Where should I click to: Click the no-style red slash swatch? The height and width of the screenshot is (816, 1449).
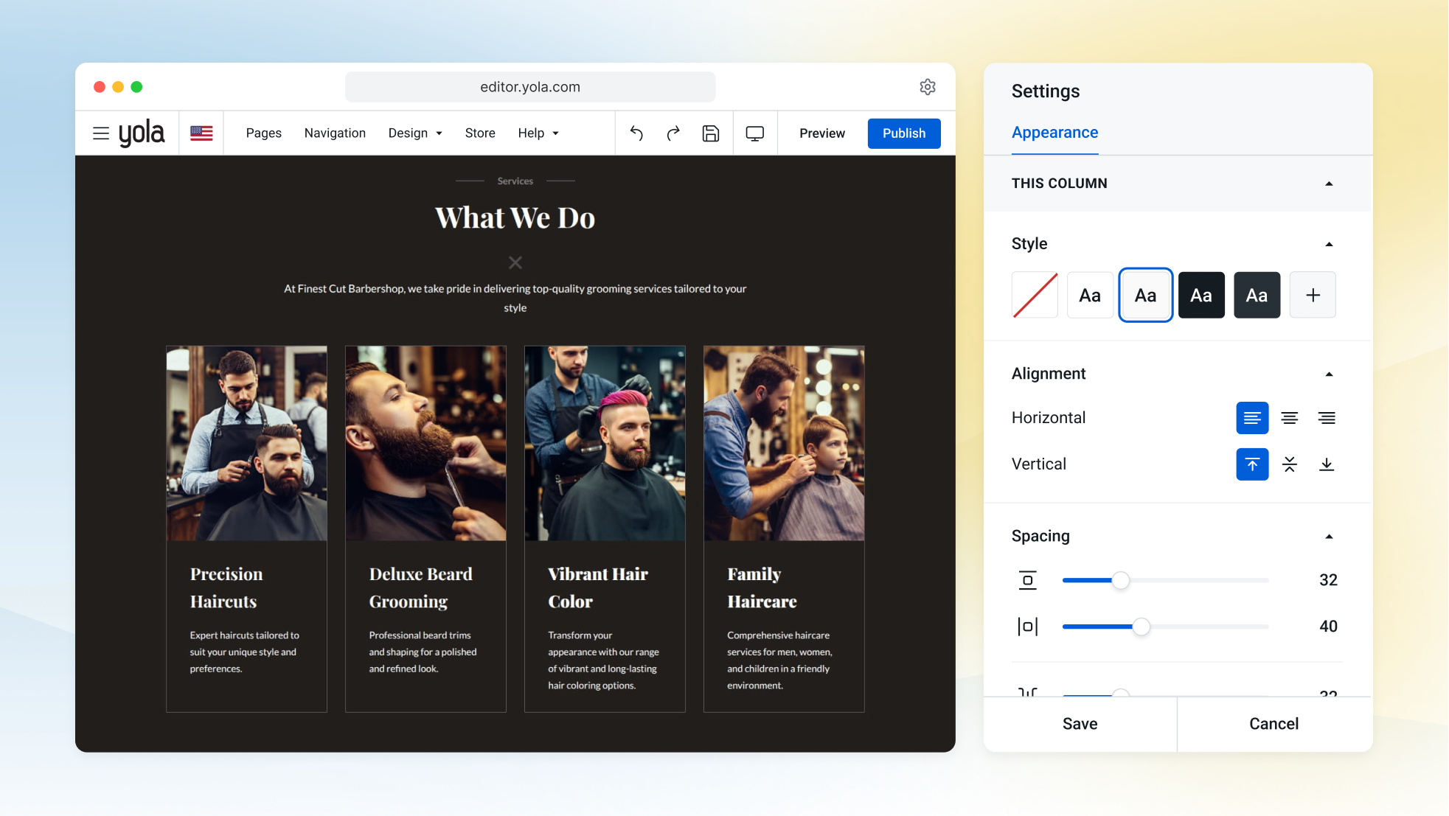click(x=1035, y=295)
